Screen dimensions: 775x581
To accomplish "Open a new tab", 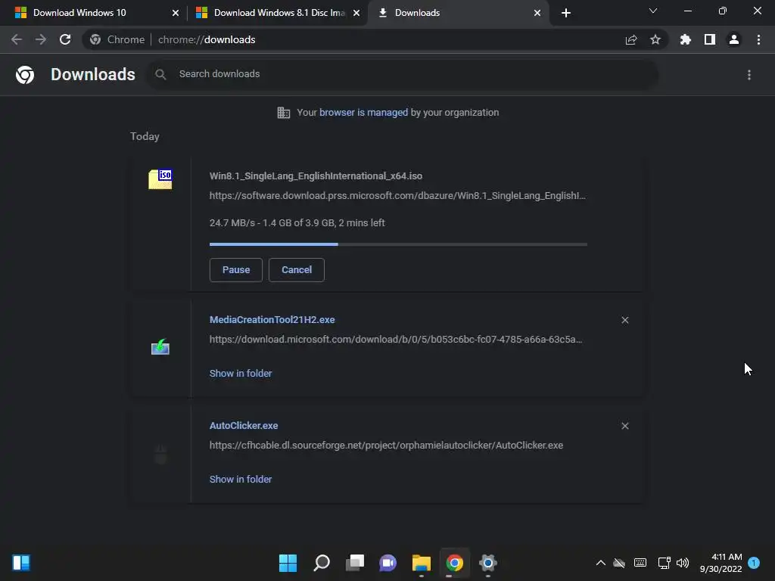I will tap(566, 13).
